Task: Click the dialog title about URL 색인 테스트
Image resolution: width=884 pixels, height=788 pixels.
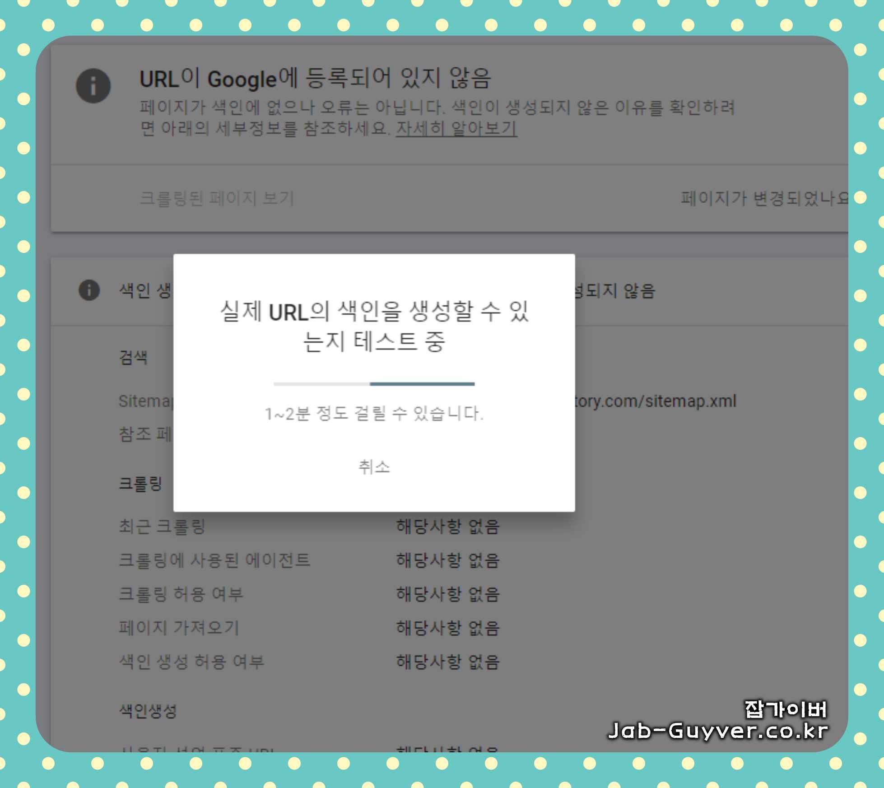Action: tap(374, 326)
